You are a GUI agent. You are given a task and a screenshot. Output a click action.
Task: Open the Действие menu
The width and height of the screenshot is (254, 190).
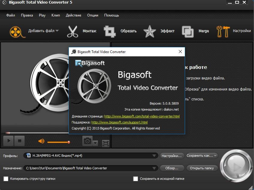(x=74, y=15)
